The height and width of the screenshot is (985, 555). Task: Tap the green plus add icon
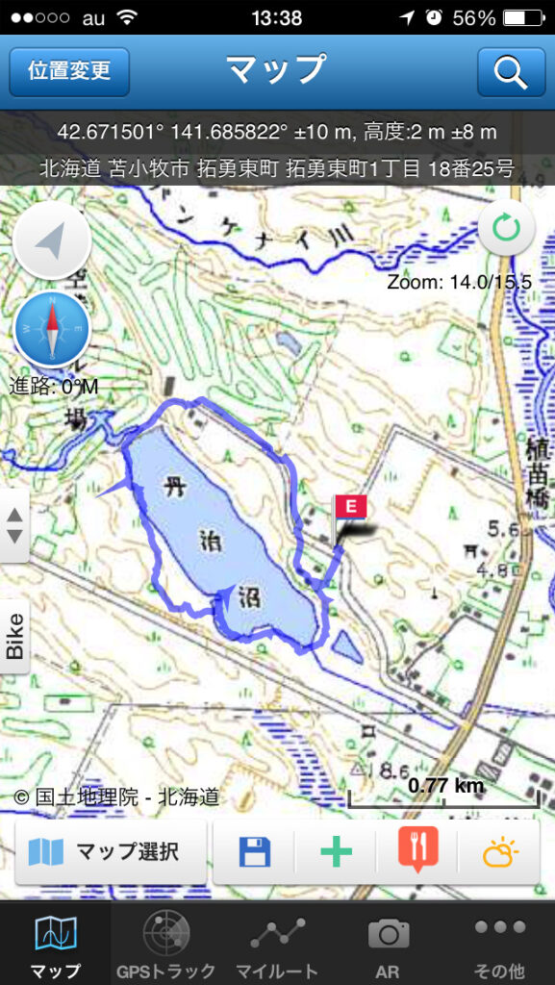pos(336,852)
